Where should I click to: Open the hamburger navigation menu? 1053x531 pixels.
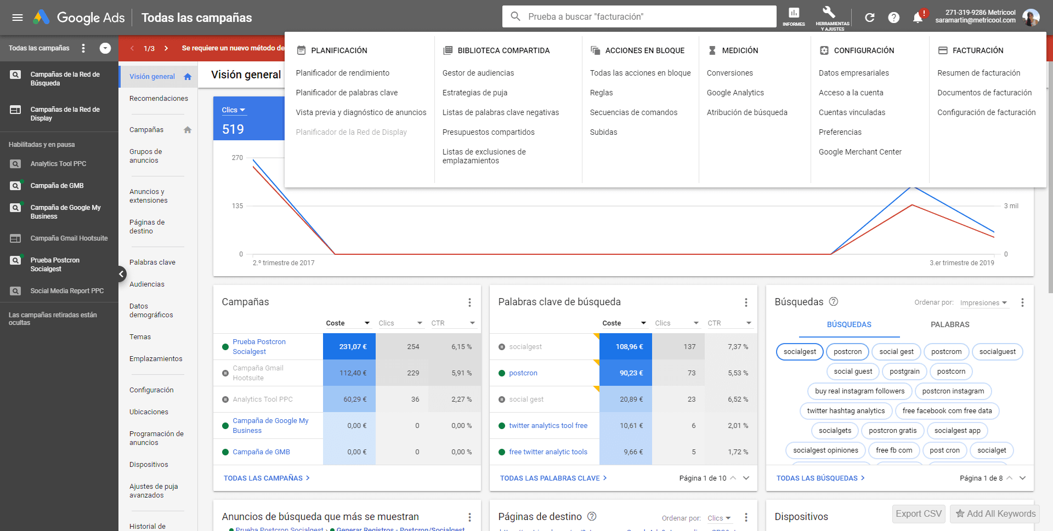click(18, 16)
